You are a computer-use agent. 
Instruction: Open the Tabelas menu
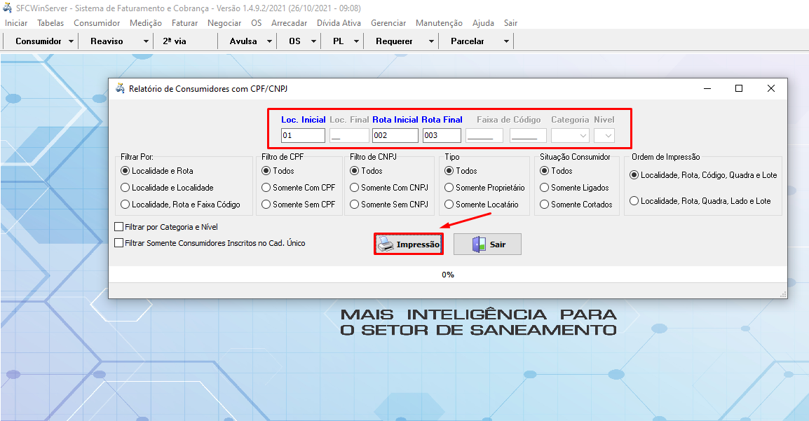(50, 23)
